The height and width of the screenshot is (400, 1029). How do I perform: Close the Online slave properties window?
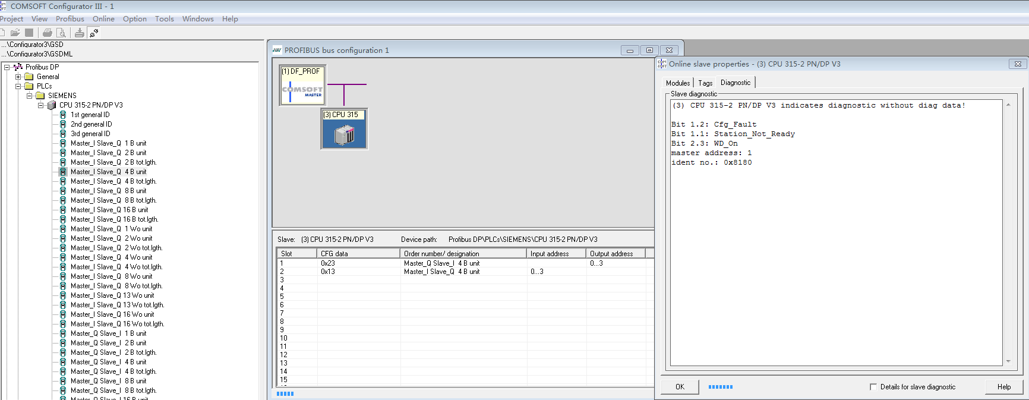click(1018, 64)
